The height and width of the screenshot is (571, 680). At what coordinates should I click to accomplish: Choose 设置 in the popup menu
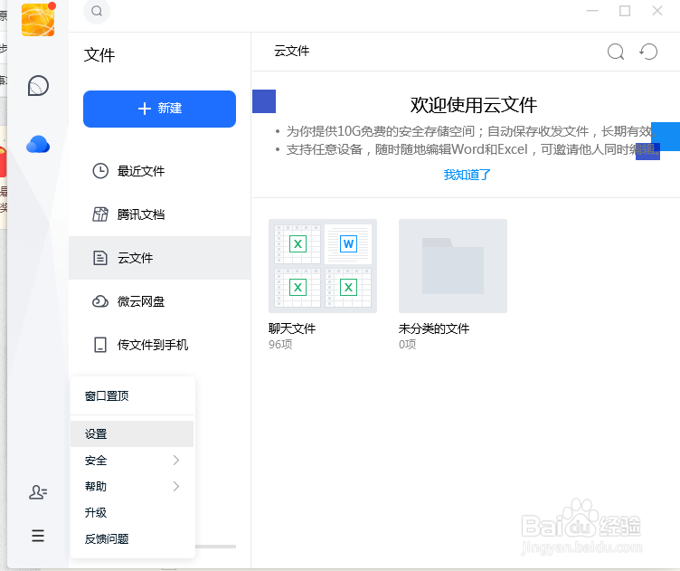(x=132, y=433)
